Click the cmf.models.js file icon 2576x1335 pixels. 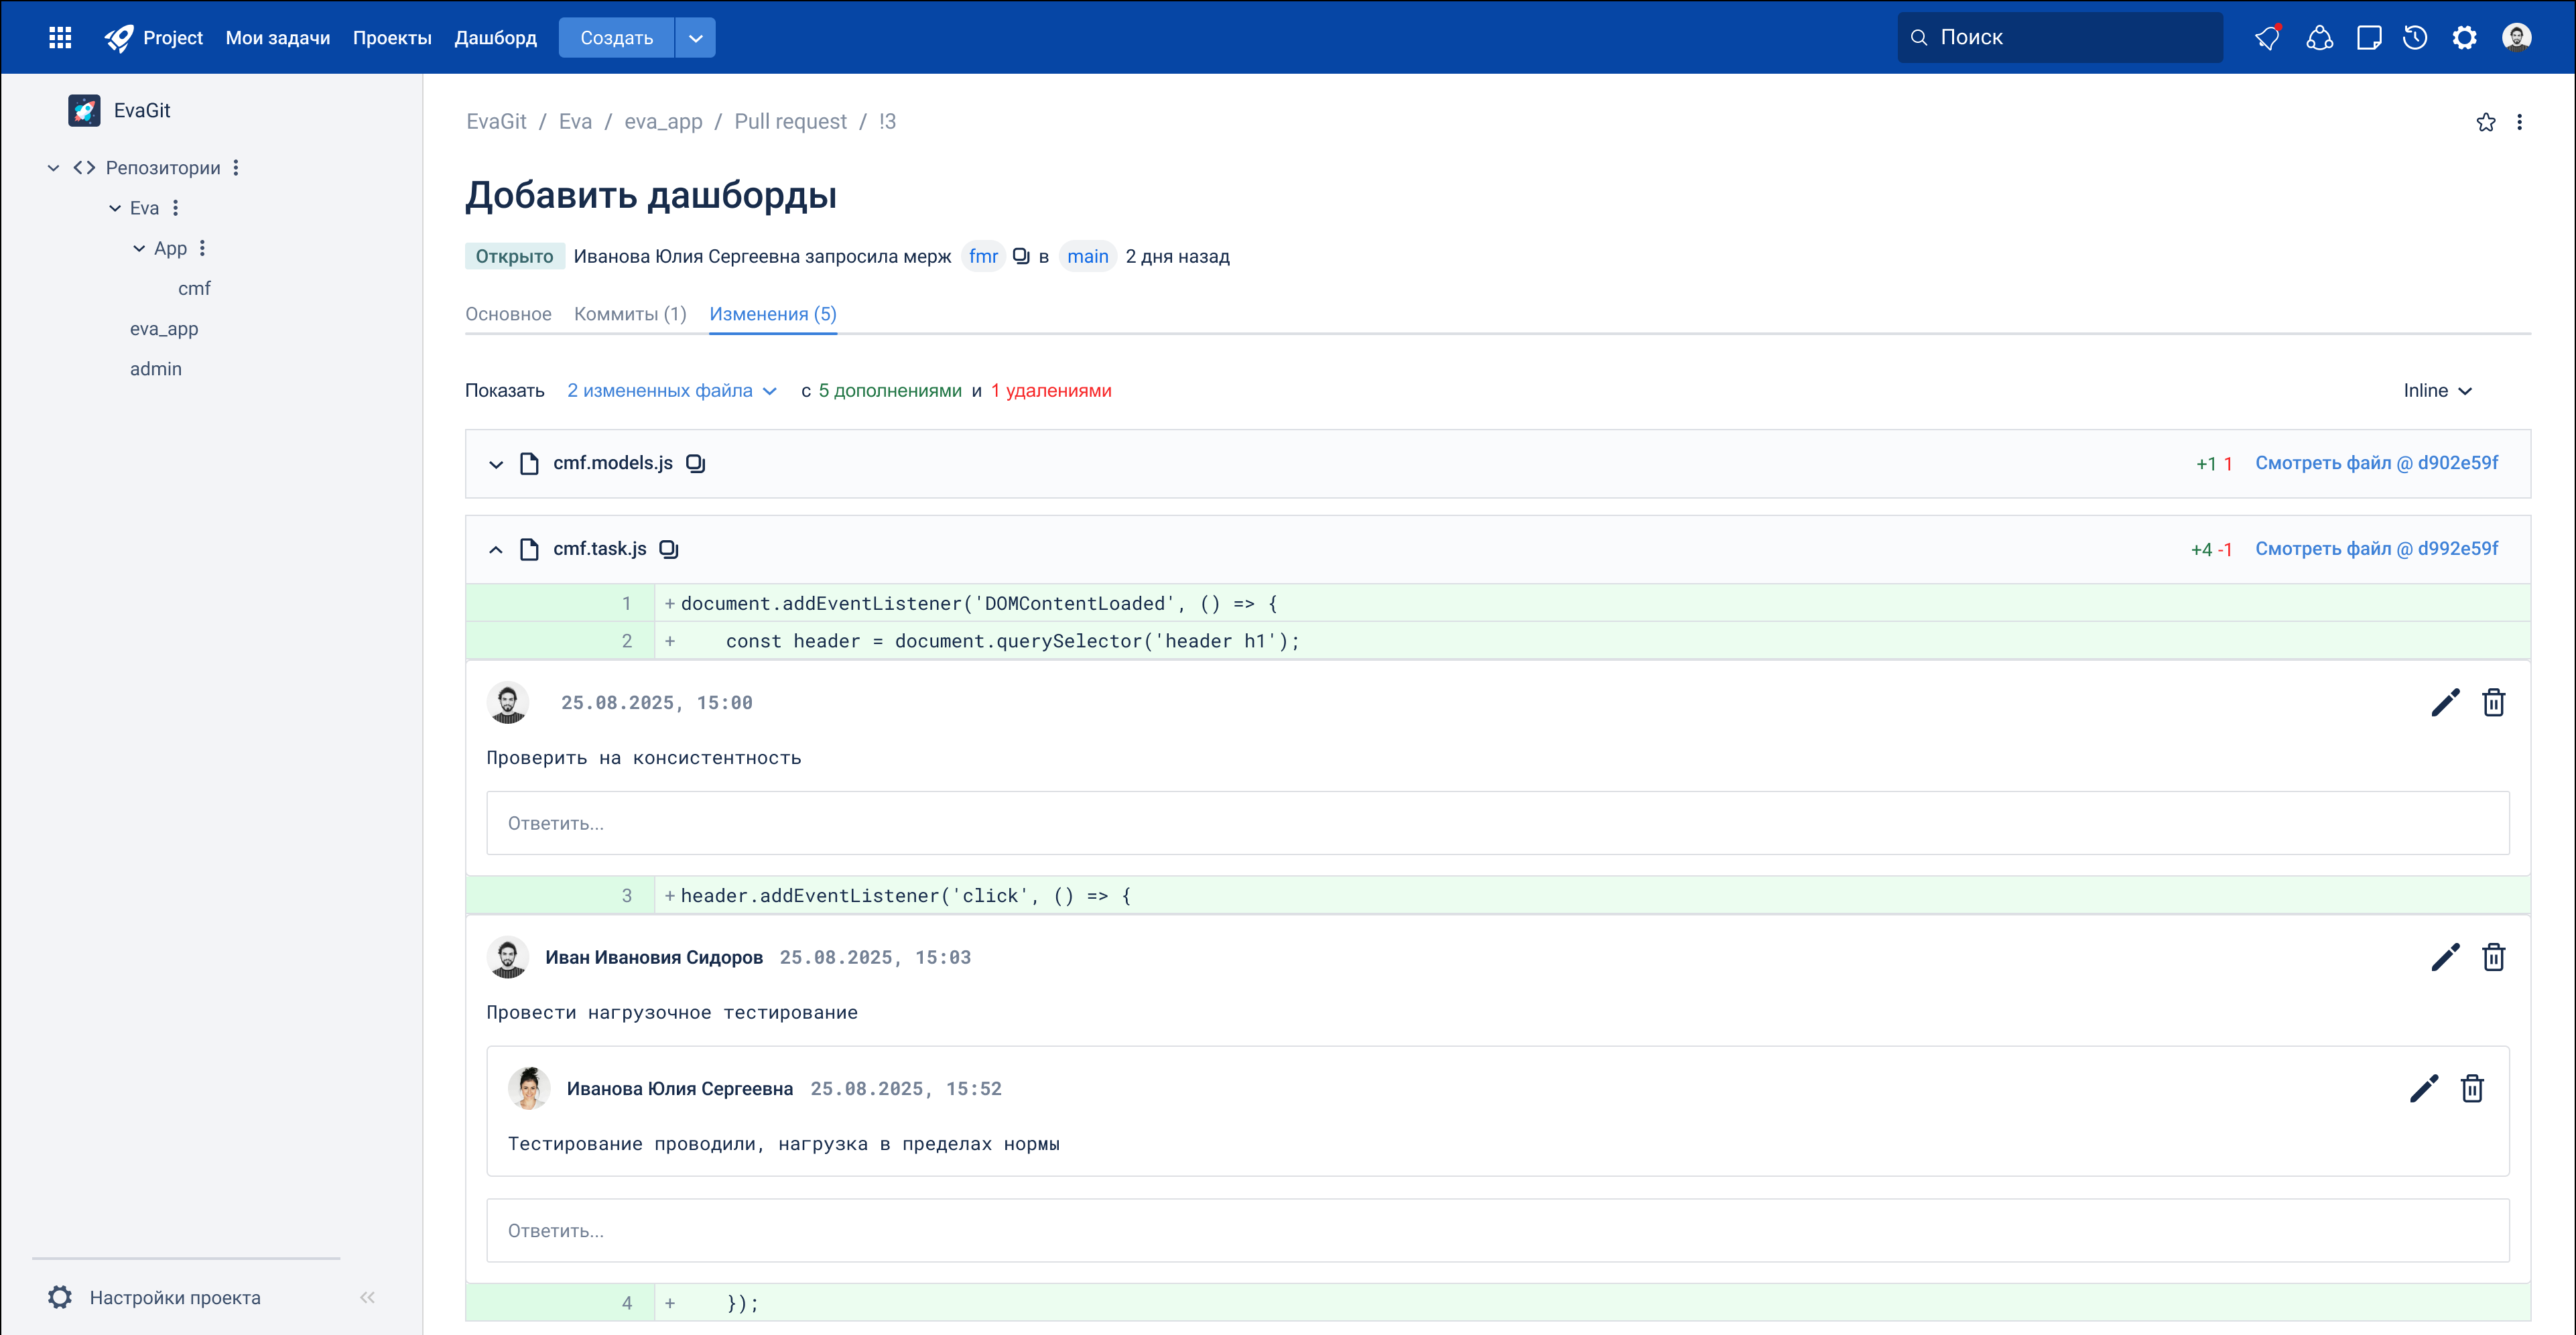click(529, 463)
